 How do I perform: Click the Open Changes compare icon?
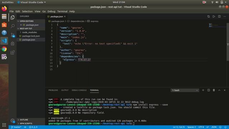coord(208,16)
